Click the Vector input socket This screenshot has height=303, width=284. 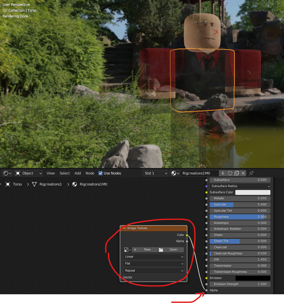pyautogui.click(x=120, y=277)
